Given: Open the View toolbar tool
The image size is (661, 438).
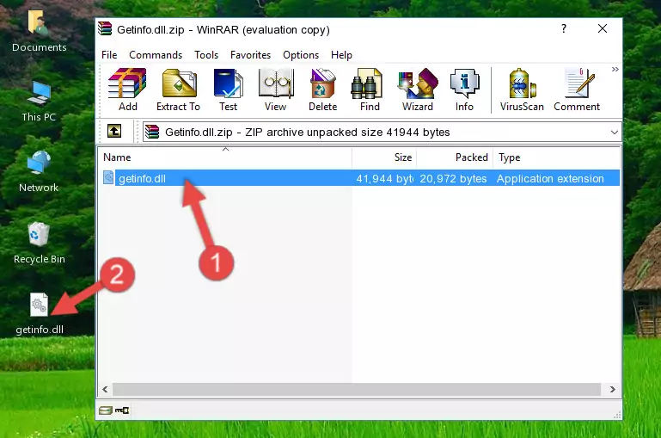Looking at the screenshot, I should 276,89.
